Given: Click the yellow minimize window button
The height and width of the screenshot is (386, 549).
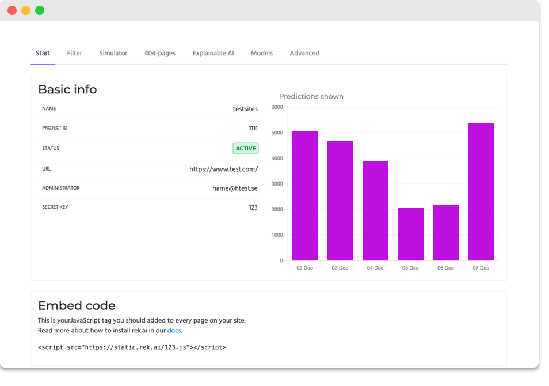Looking at the screenshot, I should (26, 10).
